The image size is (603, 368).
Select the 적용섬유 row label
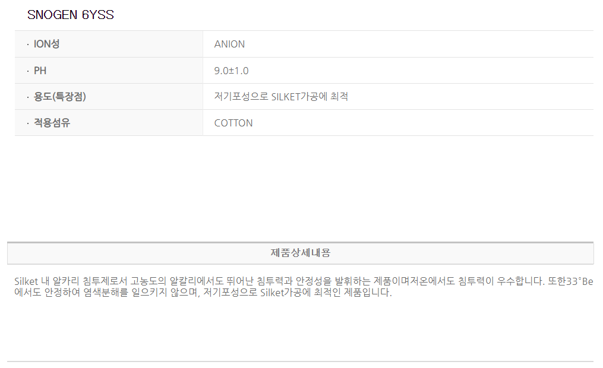pyautogui.click(x=52, y=123)
